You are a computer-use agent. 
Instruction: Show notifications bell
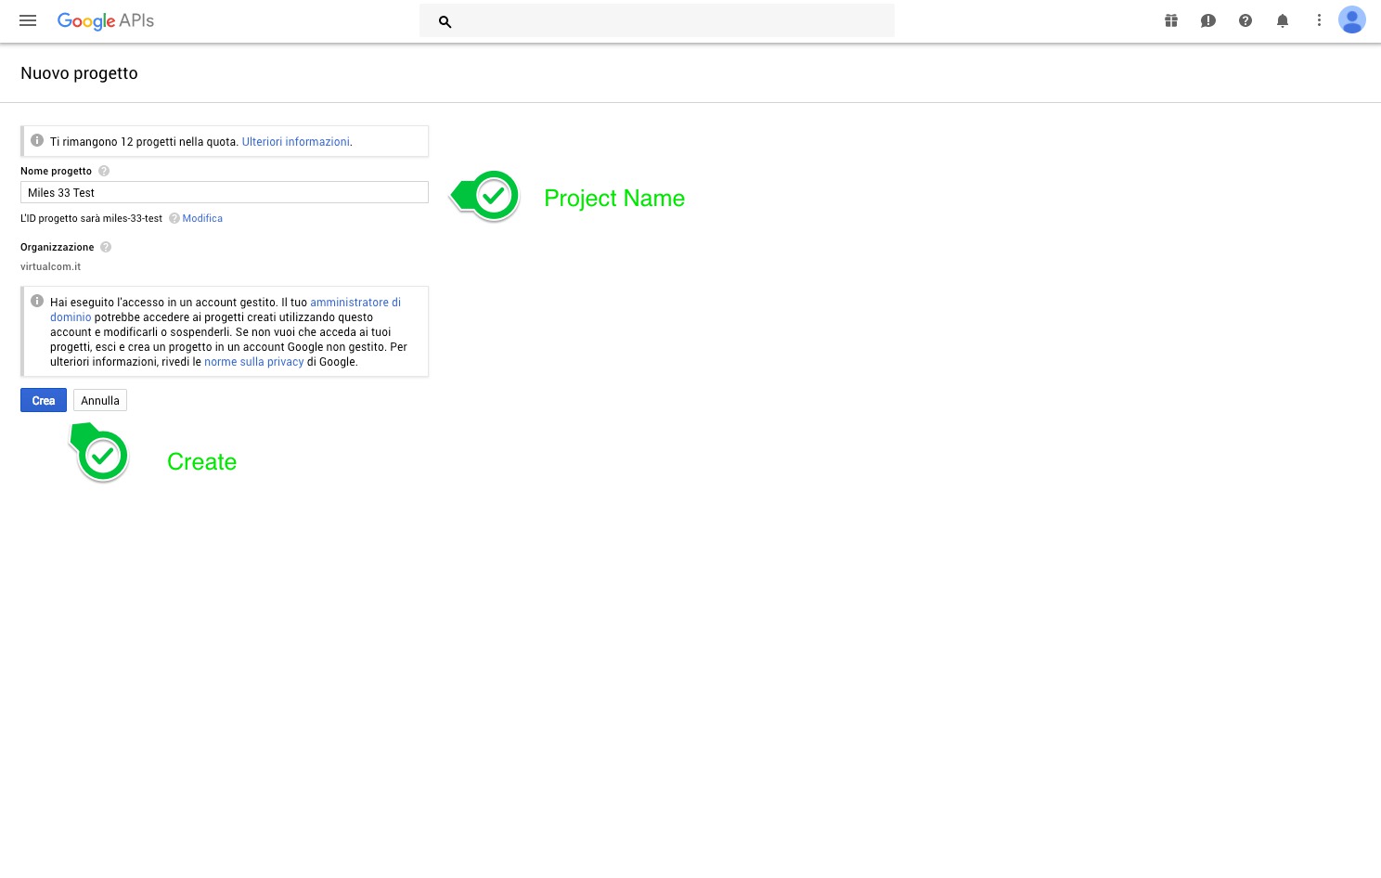[1283, 20]
